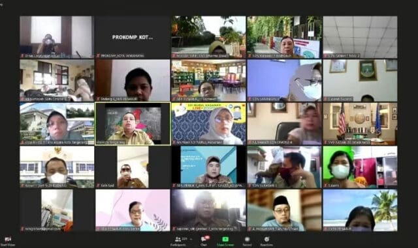The image size is (418, 248).
Task: Select narrow portrait tile of person drinking
Action: point(133,167)
